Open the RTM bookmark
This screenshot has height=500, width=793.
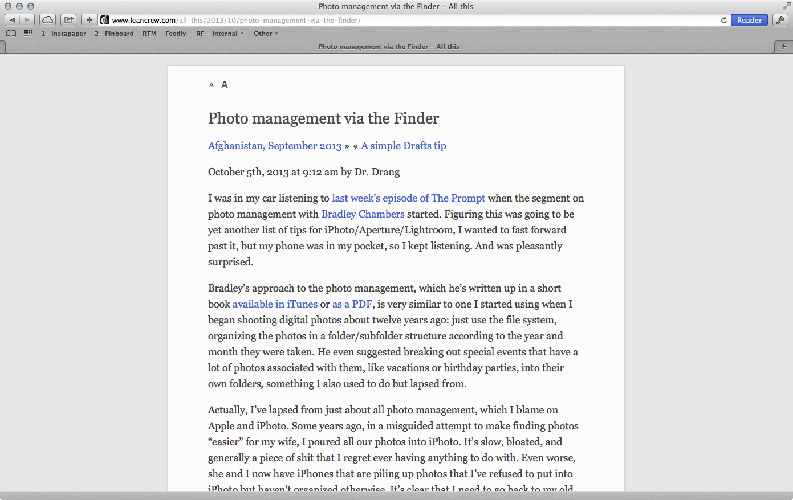point(149,33)
